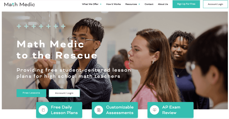
Task: Click the white Account Login hero button
Action: pos(64,93)
